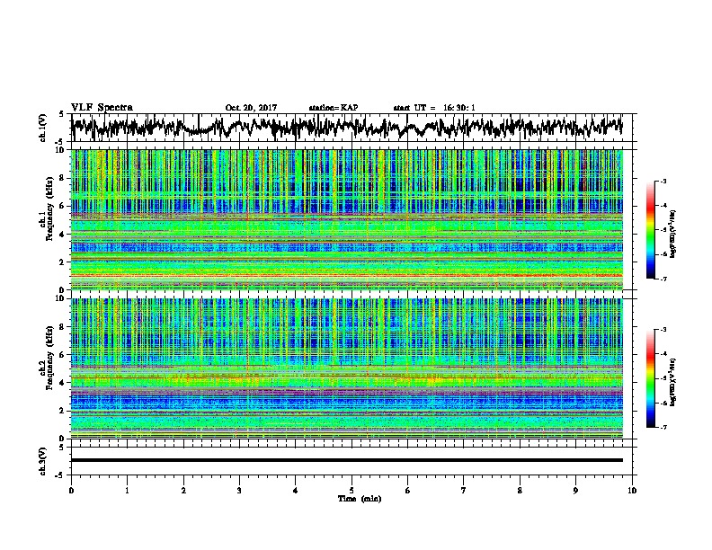Click the time axis tick label "1"
Screen dimensions: 712x550
pos(127,491)
